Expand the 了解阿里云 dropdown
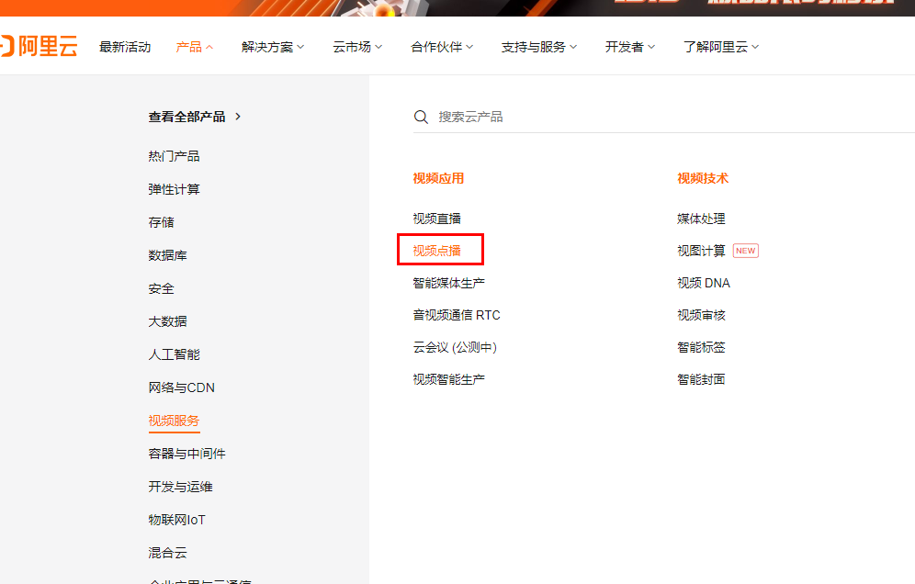This screenshot has height=584, width=915. tap(721, 47)
